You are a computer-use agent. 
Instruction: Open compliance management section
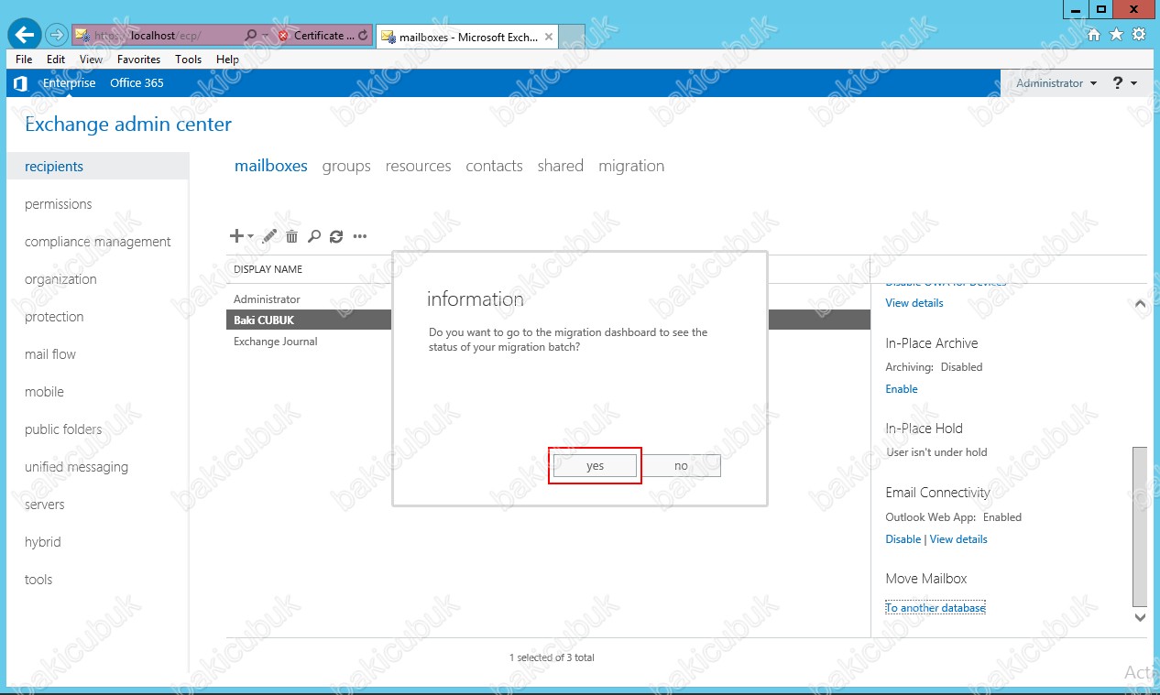[98, 242]
